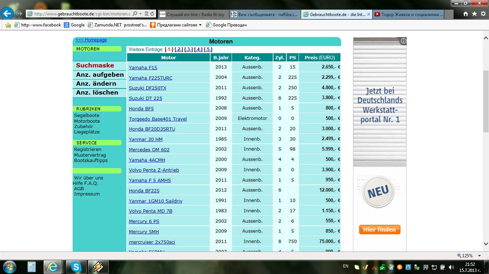Screen dimensions: 489x274
Task: Open the Windows Start button
Action: click(9, 267)
